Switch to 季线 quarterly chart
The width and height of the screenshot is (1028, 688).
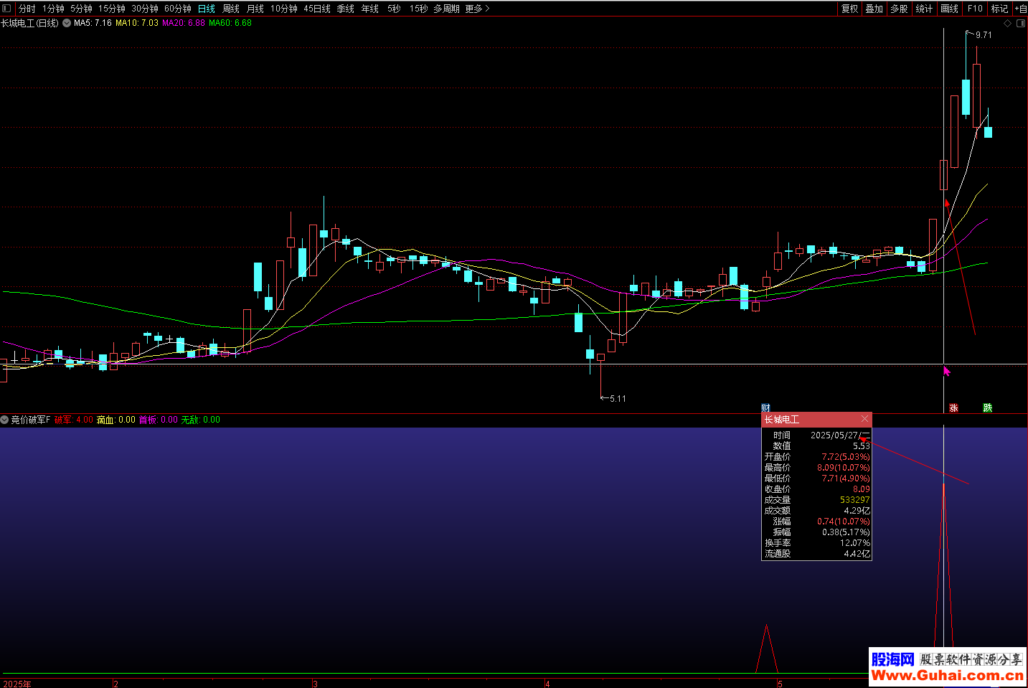[346, 9]
